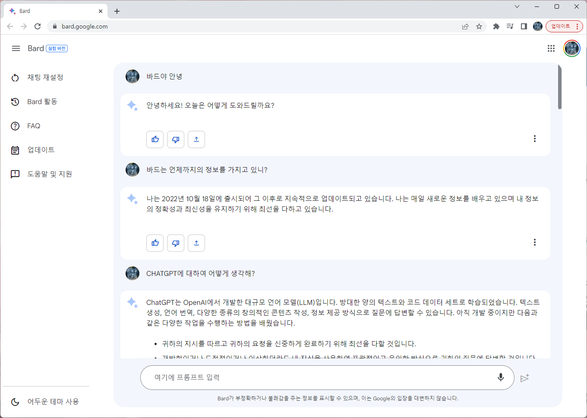The image size is (587, 418).
Task: Click the Bard logo text
Action: click(x=36, y=48)
